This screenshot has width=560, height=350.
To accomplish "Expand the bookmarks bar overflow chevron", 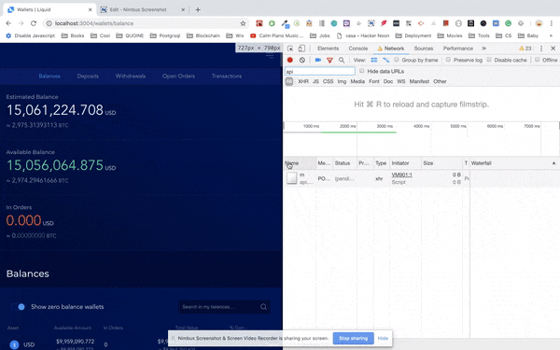I will point(551,35).
